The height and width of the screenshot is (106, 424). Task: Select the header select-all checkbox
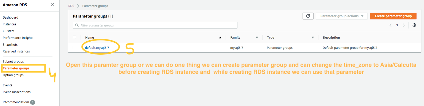pyautogui.click(x=74, y=37)
